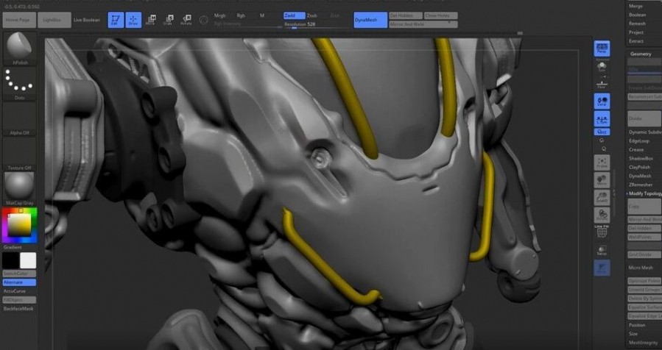Click the Rotate canvas navigation icon

(602, 215)
